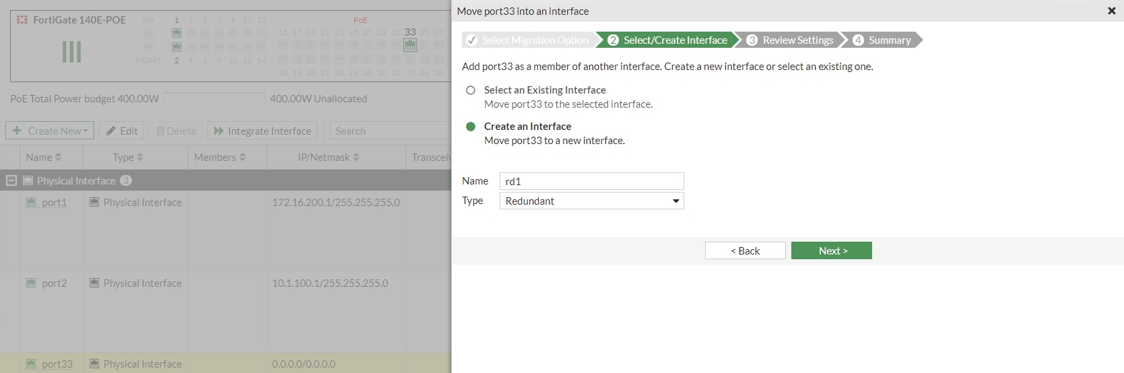Screen dimensions: 1124x373
Task: Go to Review Settings wizard step
Action: pos(790,40)
